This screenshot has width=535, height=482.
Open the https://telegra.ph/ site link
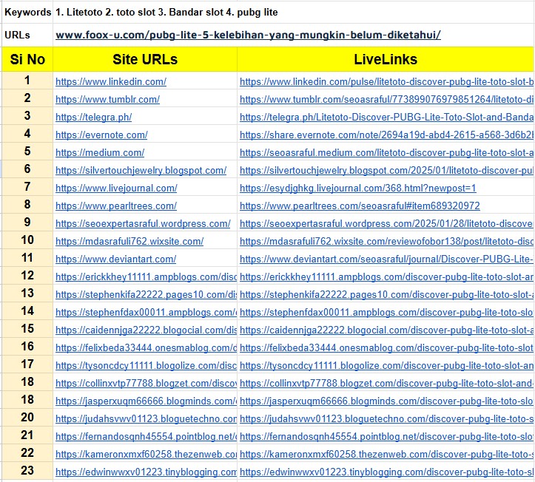tap(93, 117)
